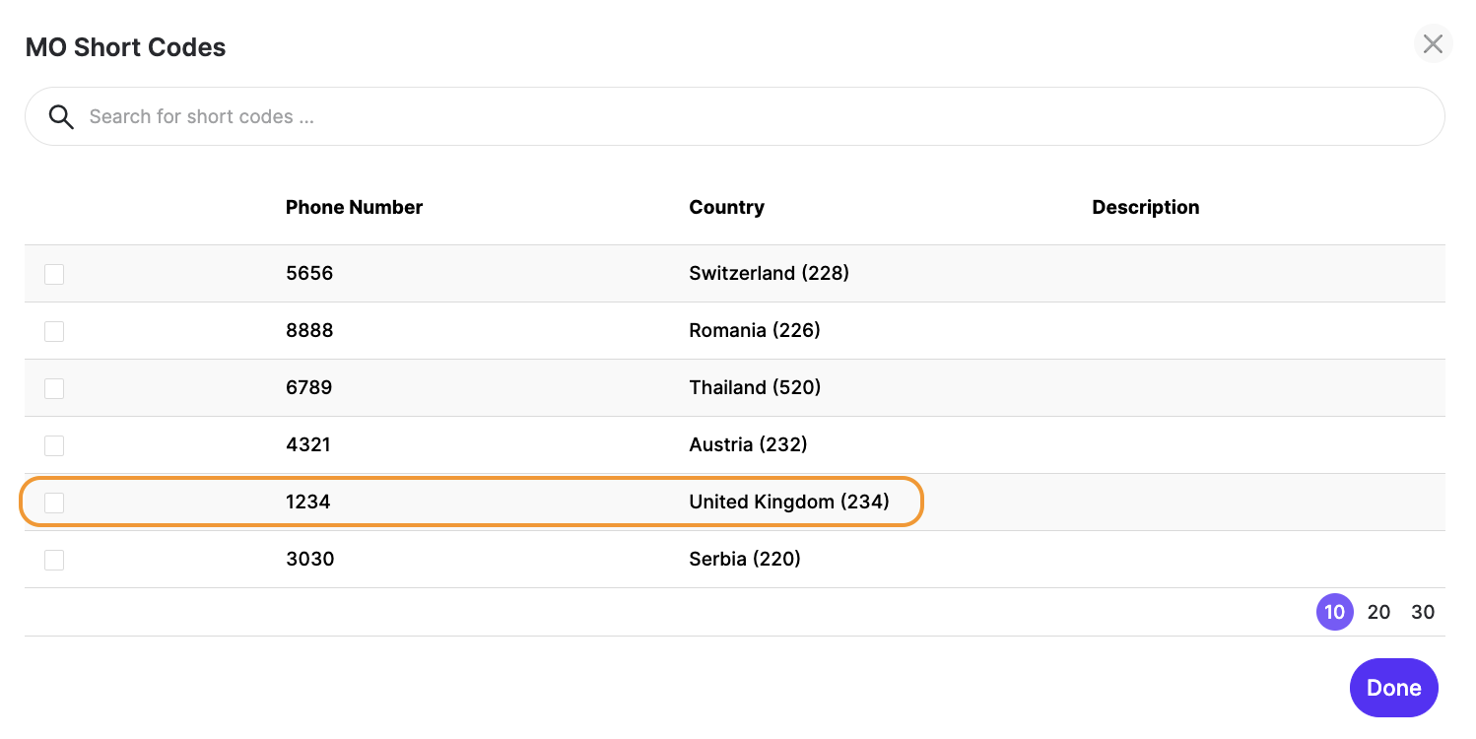Show 10 rows per page
Viewport: 1476px width, 739px height.
1334,612
